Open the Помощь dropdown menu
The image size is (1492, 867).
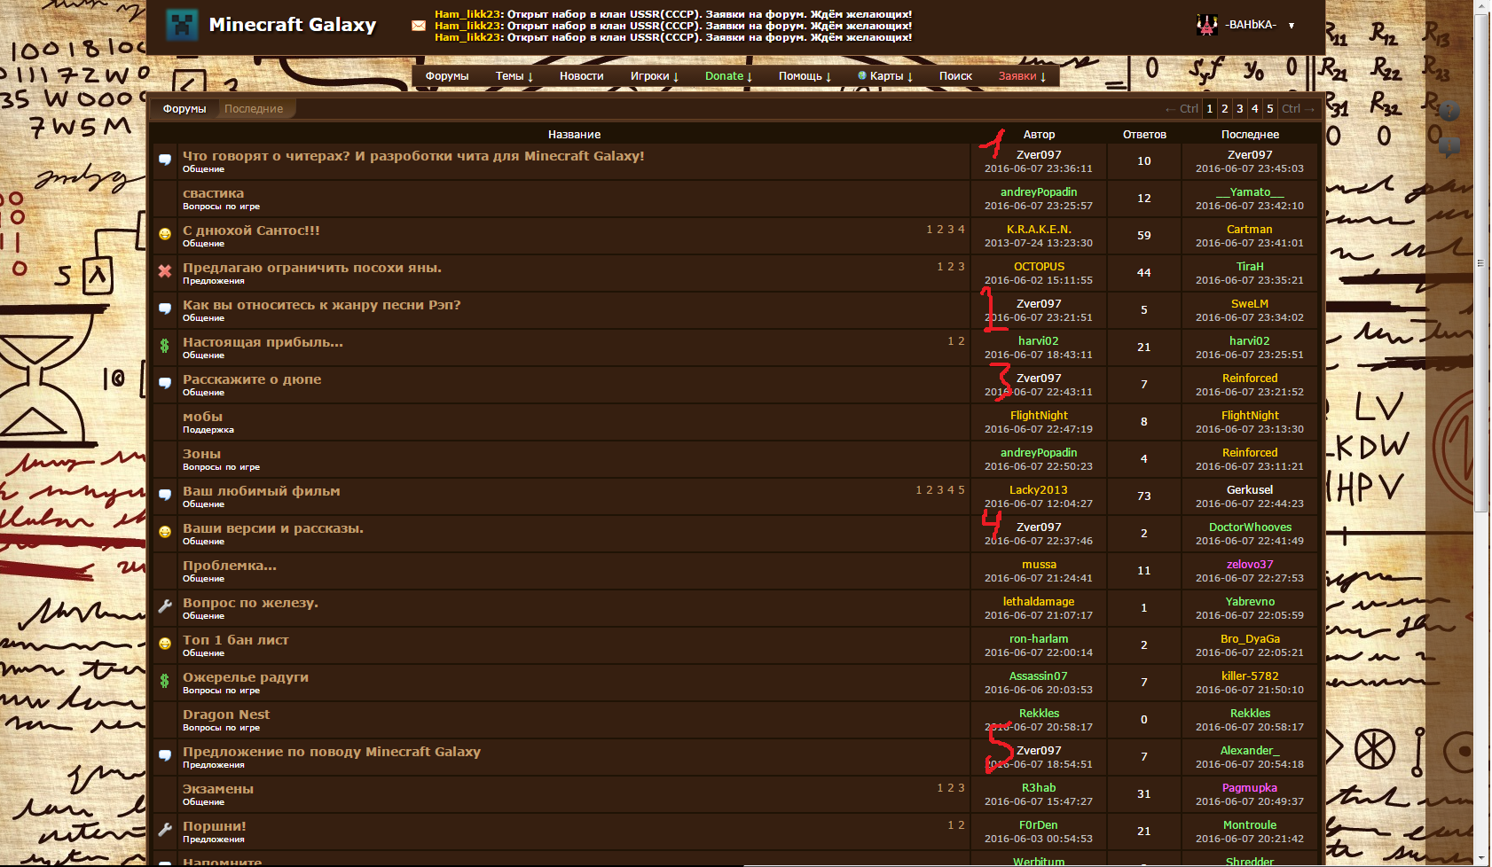(805, 76)
